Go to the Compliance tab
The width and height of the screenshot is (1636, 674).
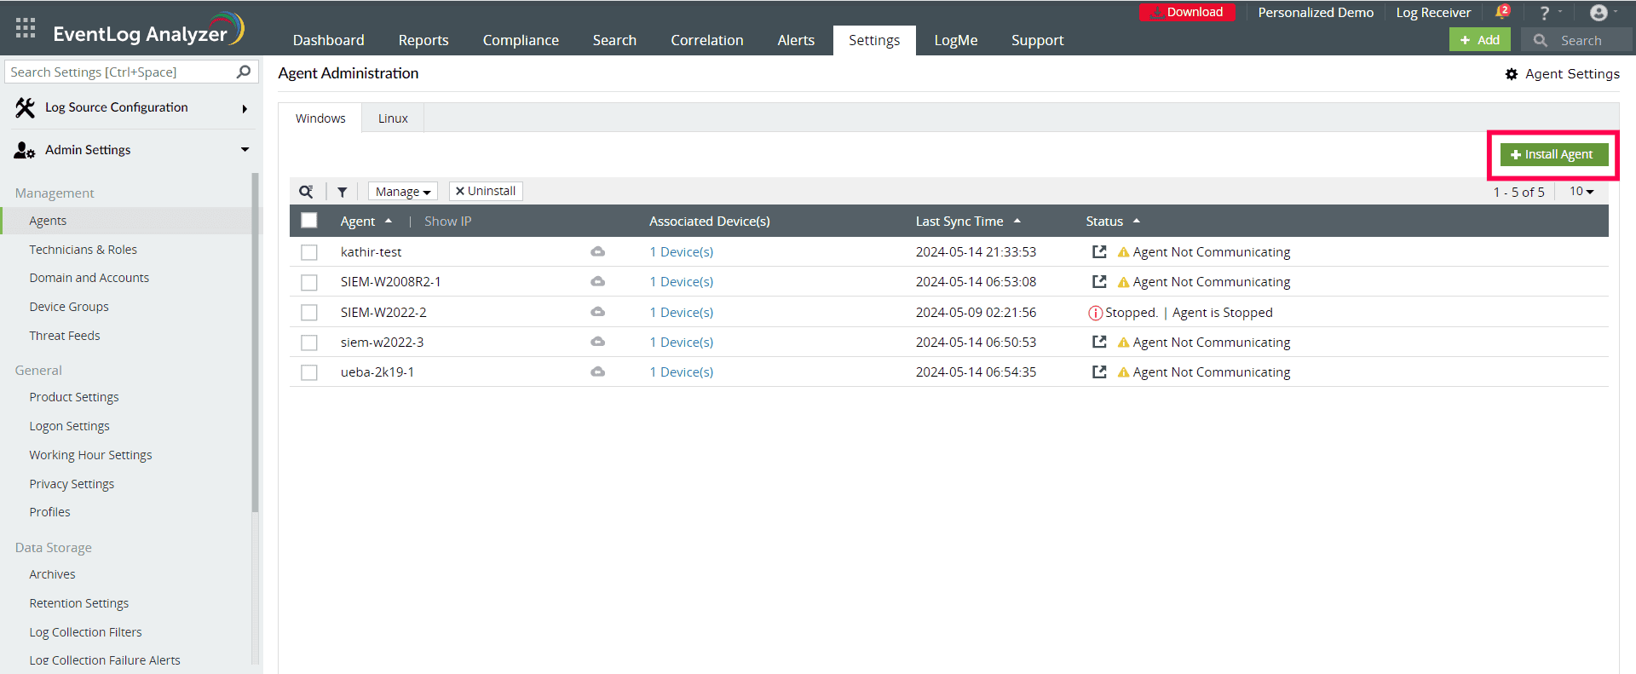(521, 40)
